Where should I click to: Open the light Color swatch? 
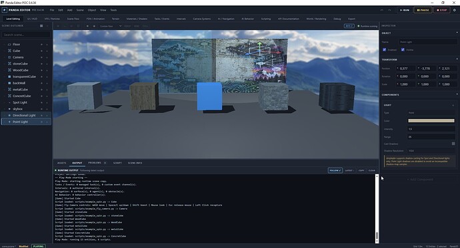431,120
